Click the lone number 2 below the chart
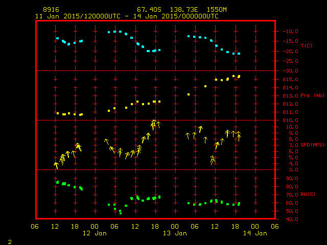Viewport: 327px width, 245px height. 10,242
